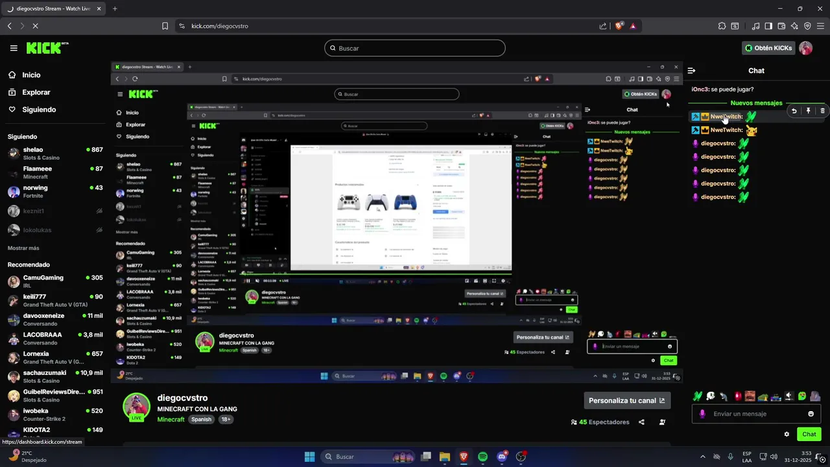Viewport: 830px width, 467px height.
Task: Open the Brave Wallet icon
Action: pyautogui.click(x=781, y=26)
